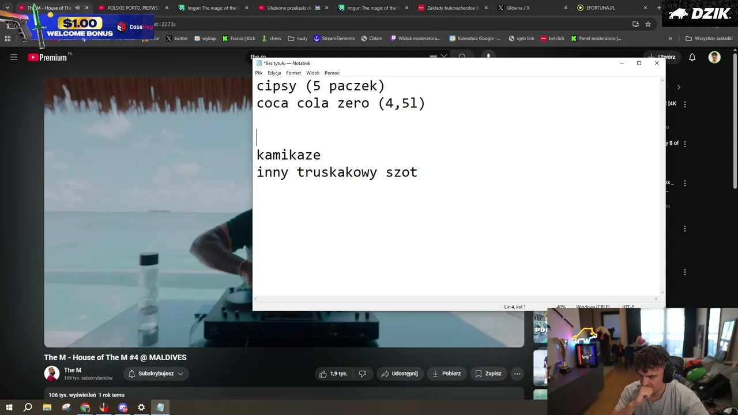Open the wykop bookmark

(x=205, y=38)
